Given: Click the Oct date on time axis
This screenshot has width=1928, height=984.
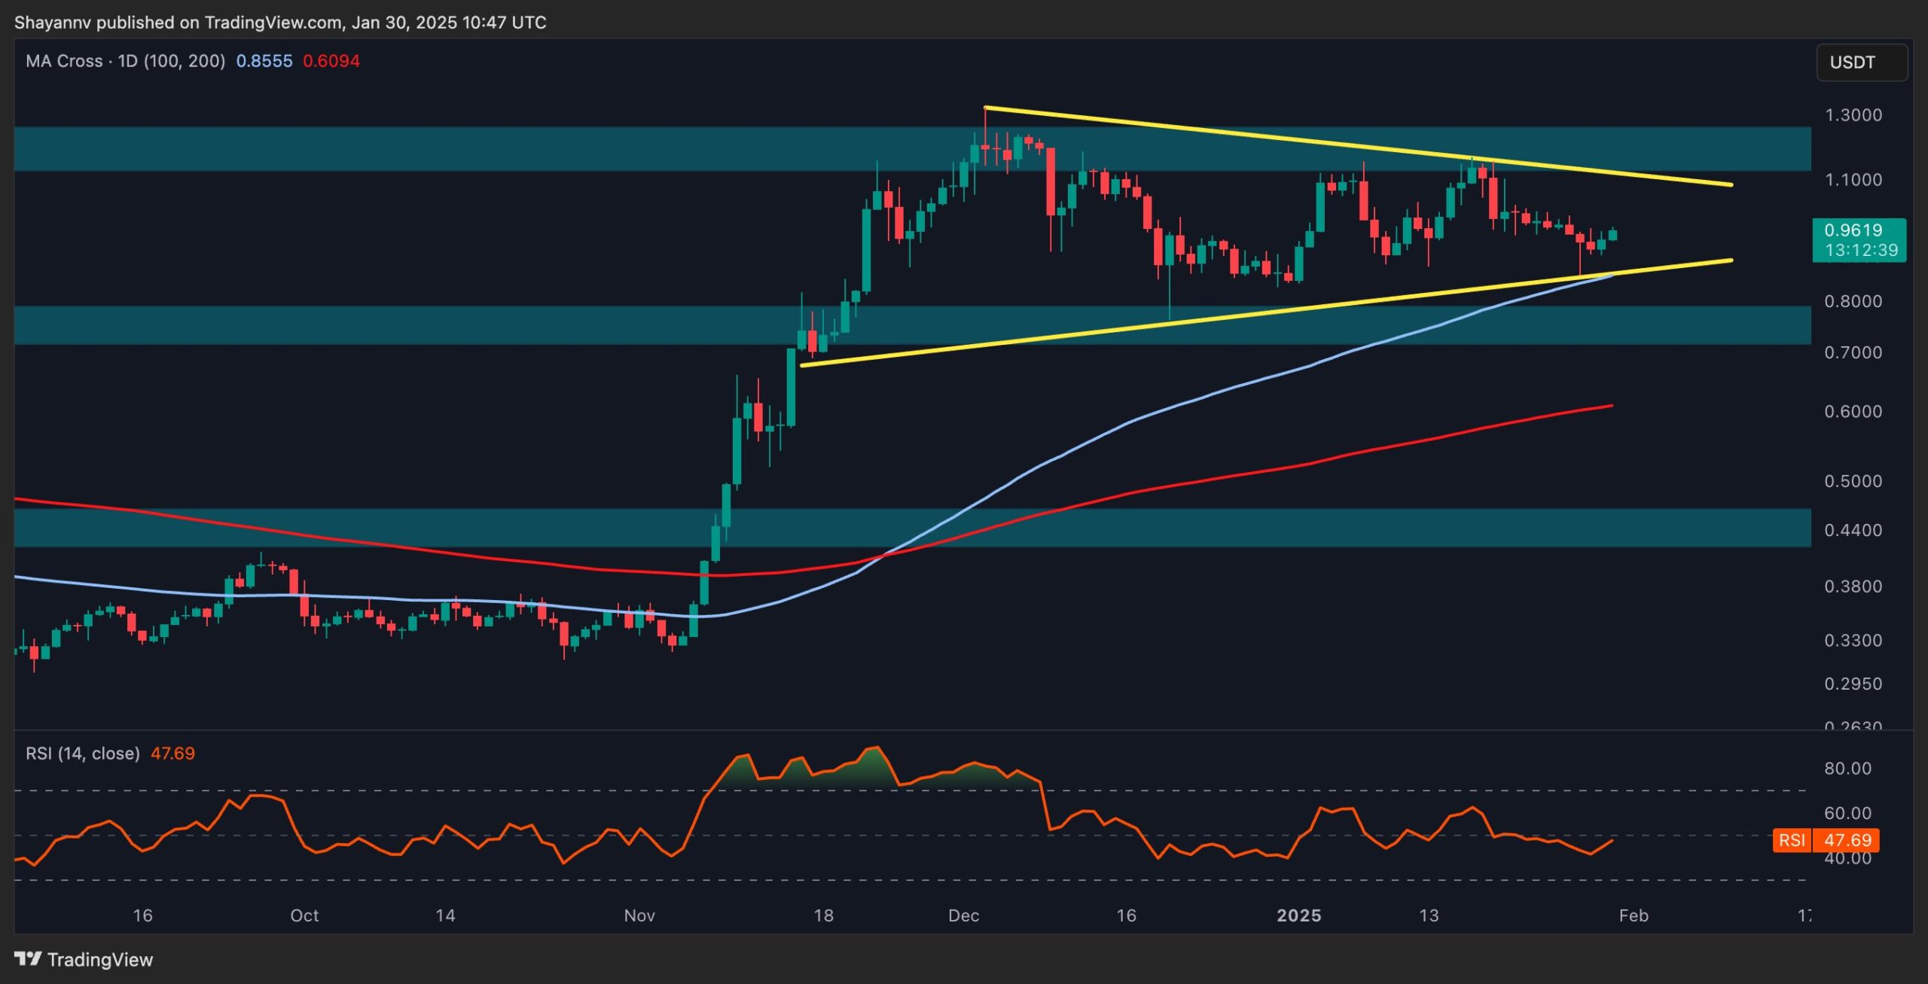Looking at the screenshot, I should tap(304, 915).
